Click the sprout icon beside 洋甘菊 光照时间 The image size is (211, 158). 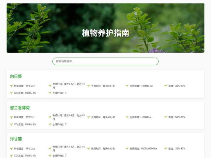tap(88, 149)
